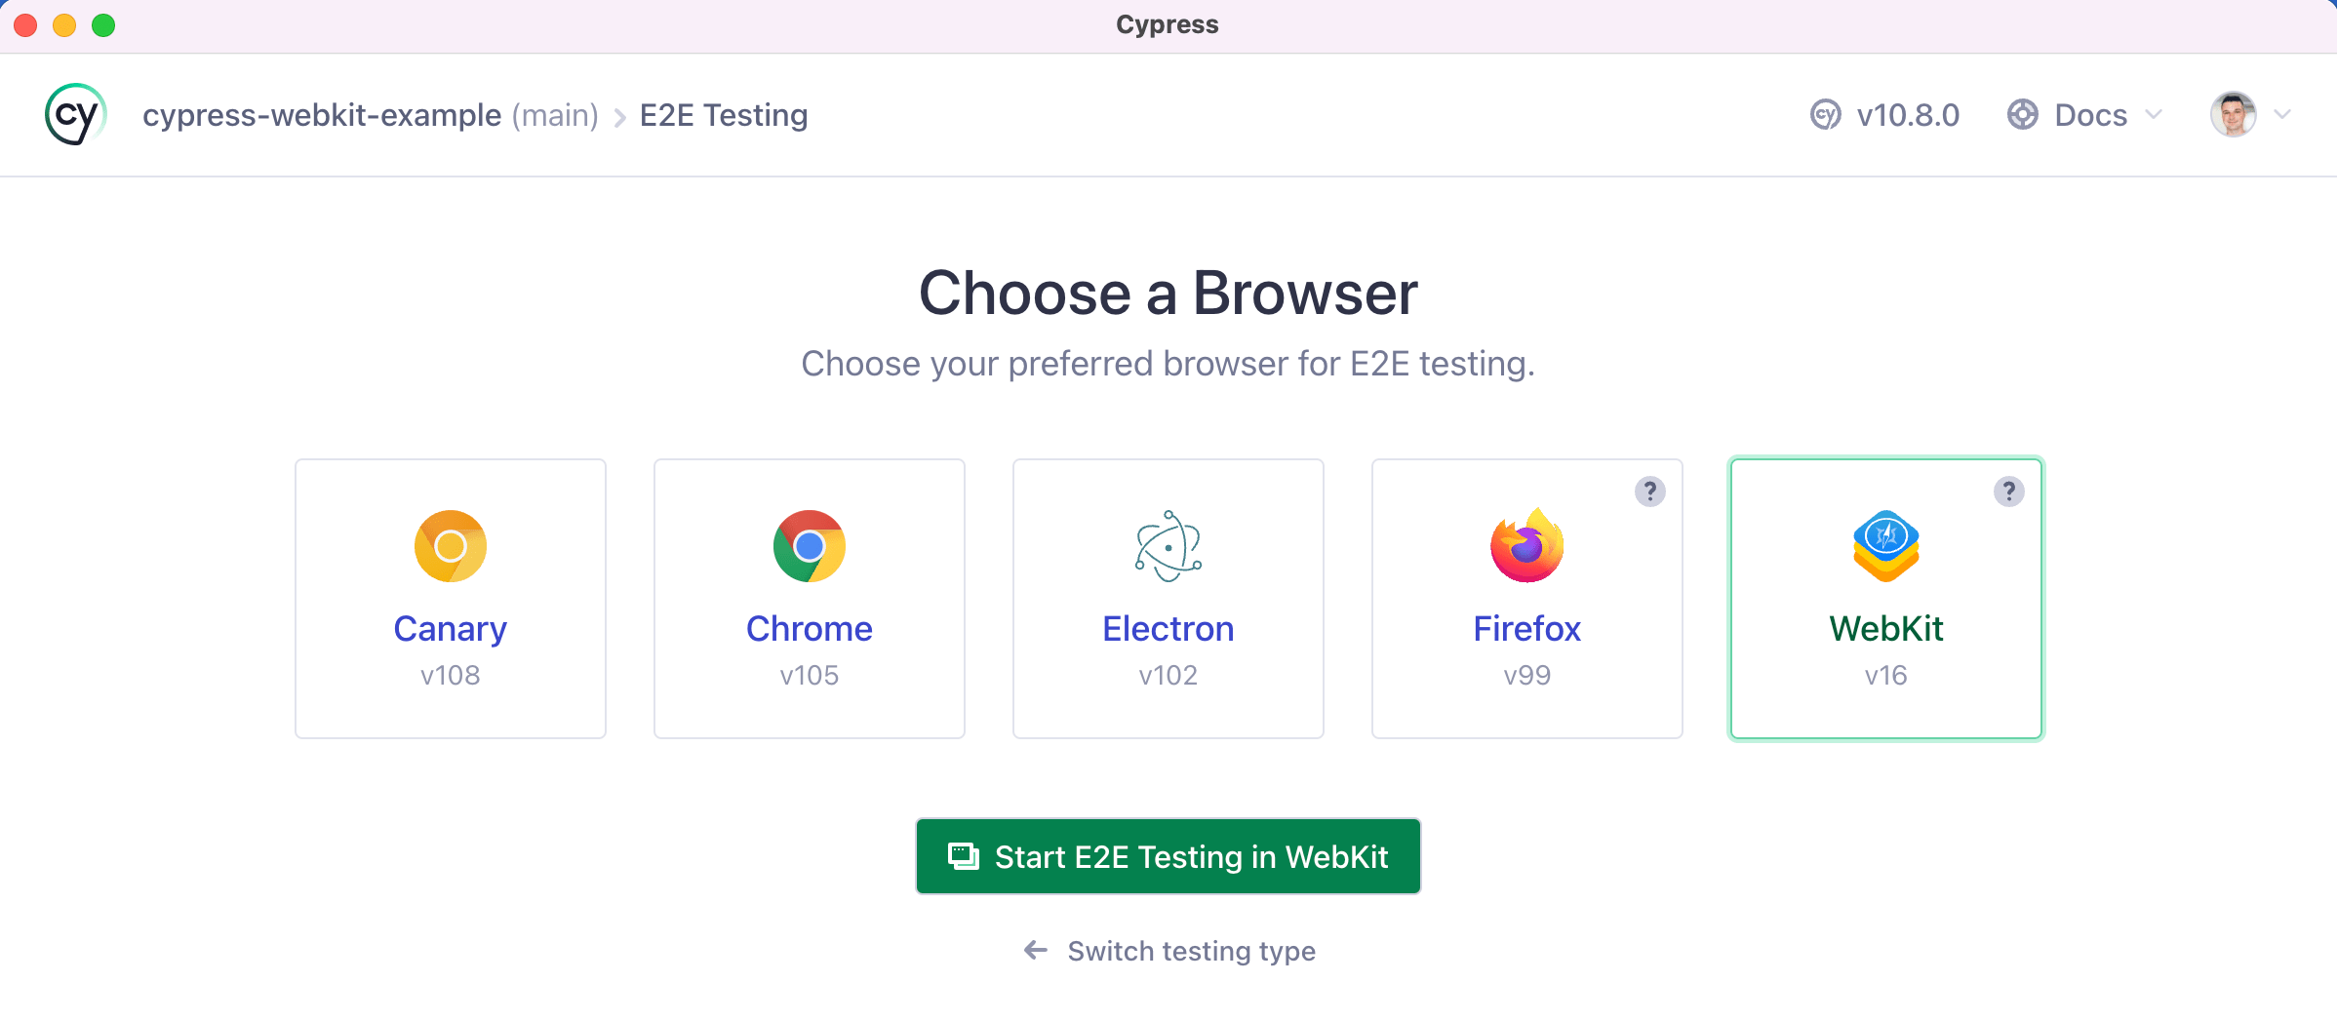Click Start E2E Testing in WebKit
Viewport: 2337px width, 1022px height.
1168,856
